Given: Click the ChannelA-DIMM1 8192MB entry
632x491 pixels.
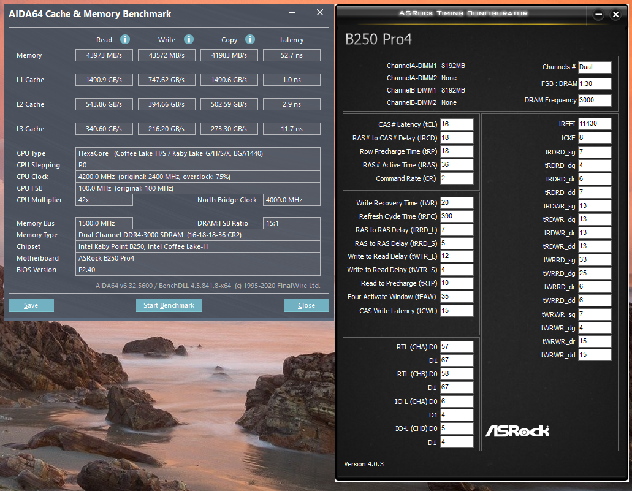Looking at the screenshot, I should click(x=425, y=66).
